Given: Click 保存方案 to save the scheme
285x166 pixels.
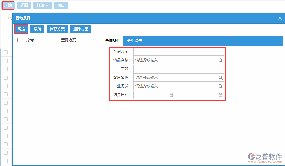Looking at the screenshot, I should click(57, 29).
